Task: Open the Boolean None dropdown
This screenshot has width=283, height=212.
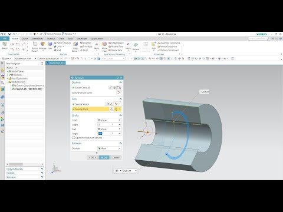Action: point(109,148)
